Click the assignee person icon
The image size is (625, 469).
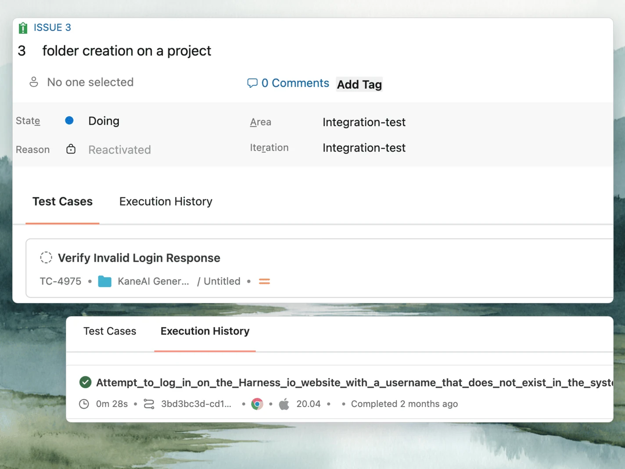[34, 82]
